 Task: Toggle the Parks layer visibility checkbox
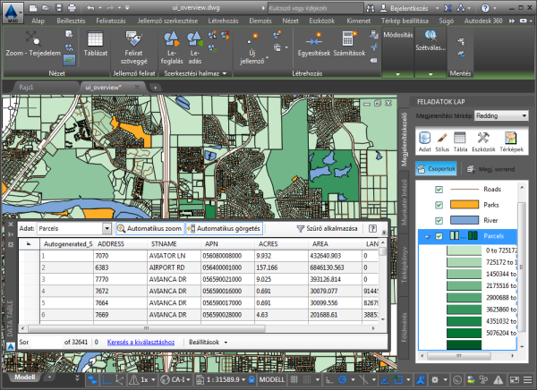439,206
